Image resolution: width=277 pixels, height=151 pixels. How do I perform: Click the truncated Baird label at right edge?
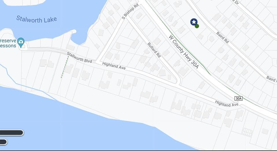pyautogui.click(x=272, y=79)
